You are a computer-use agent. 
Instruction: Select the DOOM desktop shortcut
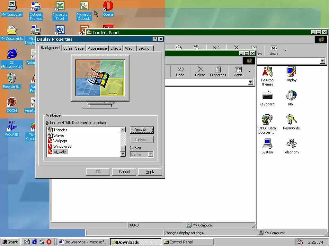tap(12, 105)
